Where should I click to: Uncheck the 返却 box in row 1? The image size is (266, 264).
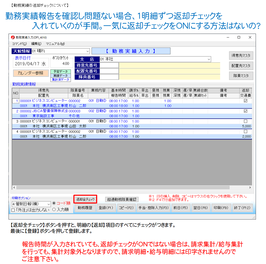tap(245, 101)
